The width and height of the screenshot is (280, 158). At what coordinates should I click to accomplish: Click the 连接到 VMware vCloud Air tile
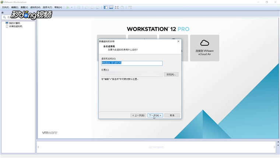[x=204, y=48]
